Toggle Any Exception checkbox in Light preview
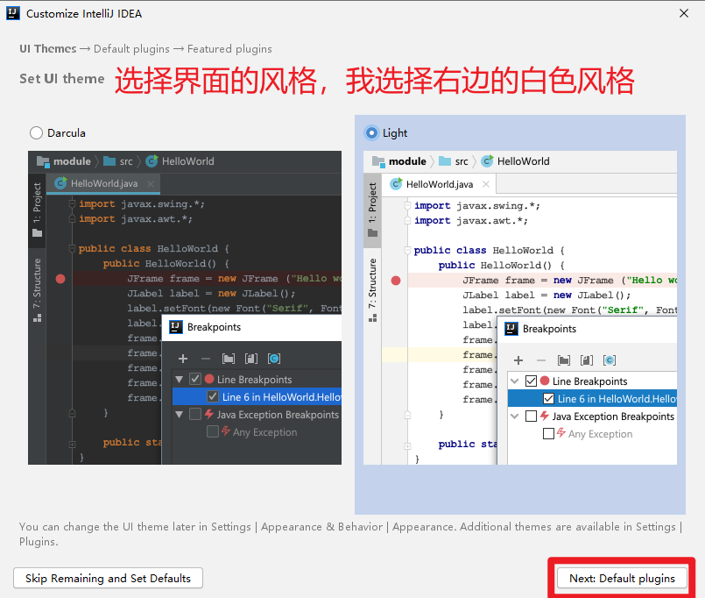Viewport: 705px width, 598px height. click(x=548, y=434)
